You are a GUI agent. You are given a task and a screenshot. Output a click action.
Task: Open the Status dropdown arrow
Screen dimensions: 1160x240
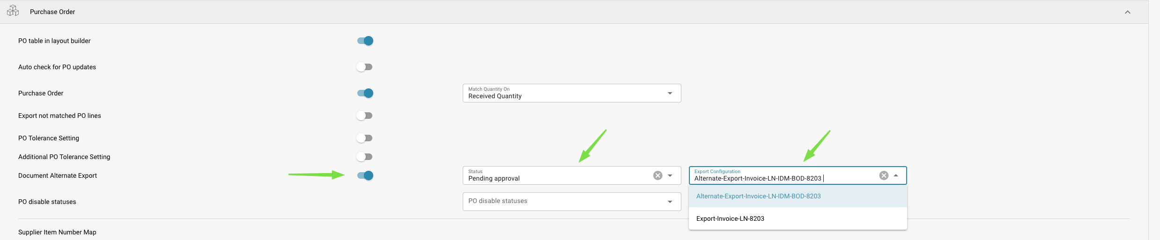pos(670,175)
